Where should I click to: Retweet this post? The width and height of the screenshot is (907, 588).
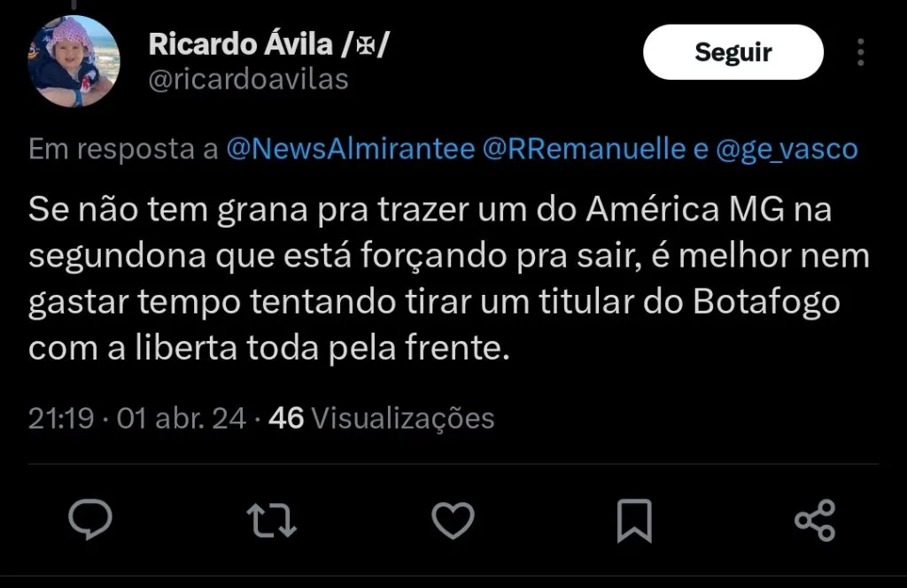271,519
